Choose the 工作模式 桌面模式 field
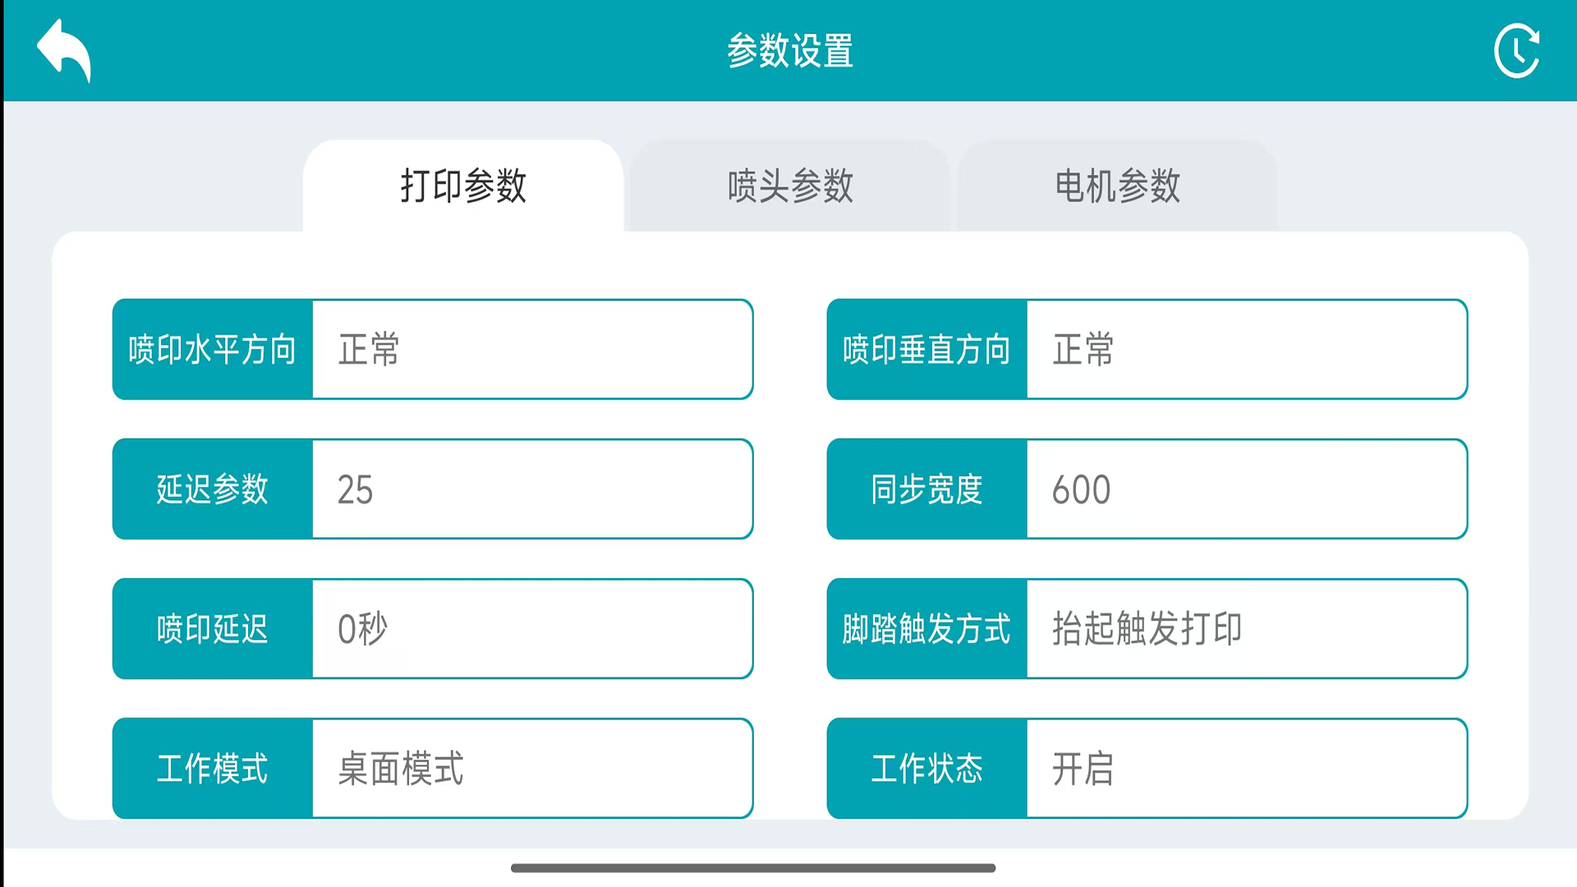Viewport: 1577px width, 887px height. 532,769
